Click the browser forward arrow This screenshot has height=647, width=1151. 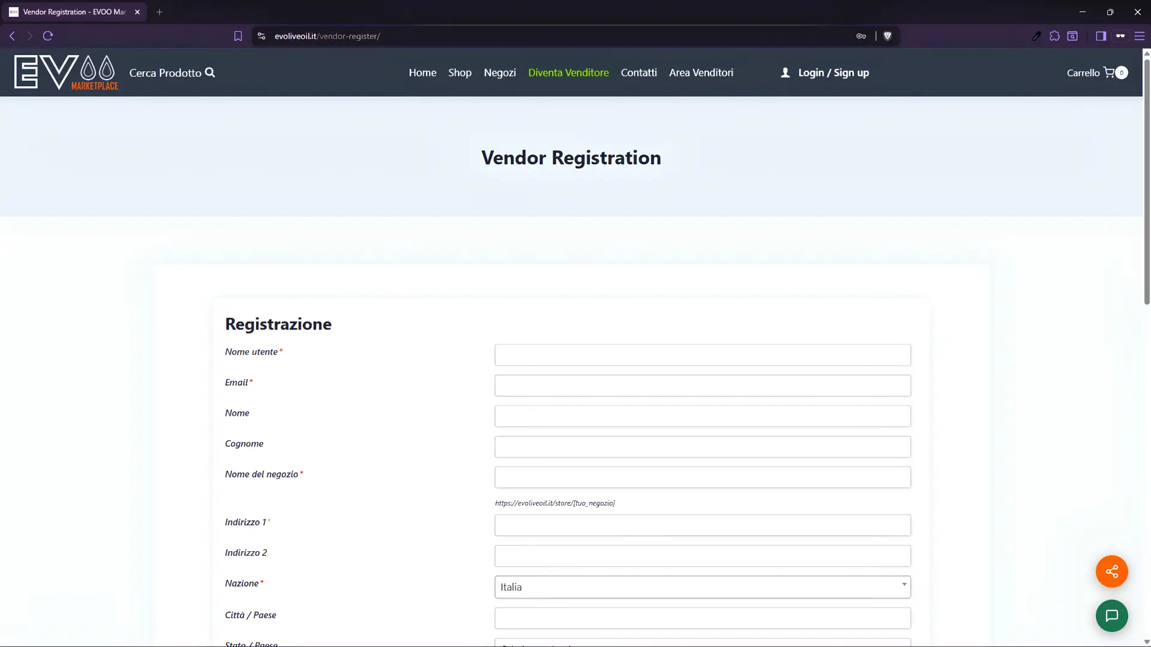[x=29, y=36]
